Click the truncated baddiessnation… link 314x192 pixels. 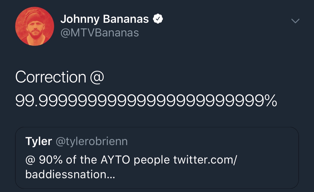(70, 175)
